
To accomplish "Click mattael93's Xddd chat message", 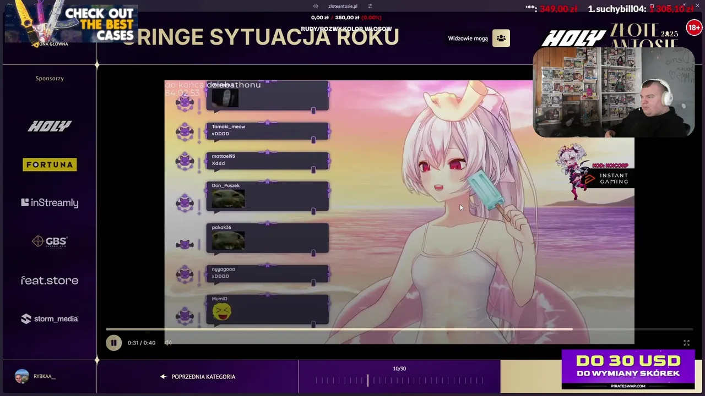I will pyautogui.click(x=268, y=160).
